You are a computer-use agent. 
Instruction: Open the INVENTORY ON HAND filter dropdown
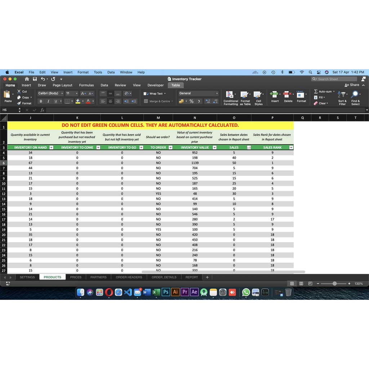click(x=51, y=147)
